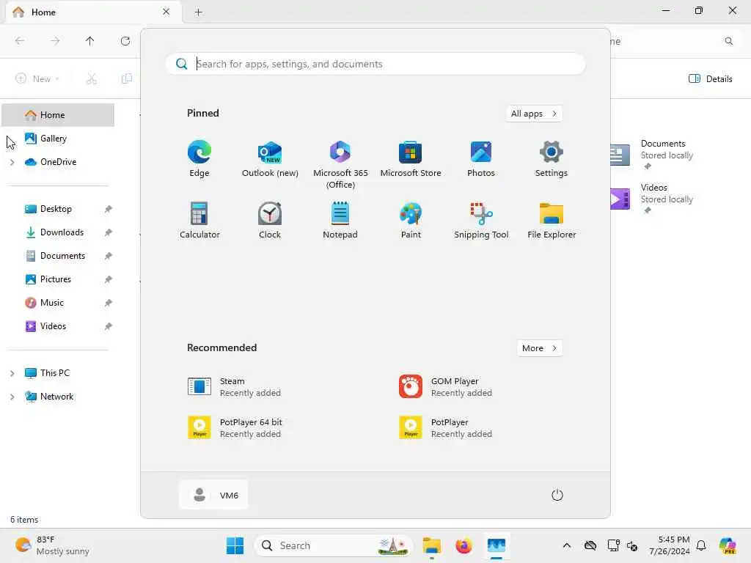This screenshot has width=751, height=563.
Task: Unpin Desktop via its pin icon
Action: click(109, 209)
